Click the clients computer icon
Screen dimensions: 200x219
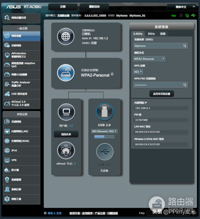[x=66, y=112]
